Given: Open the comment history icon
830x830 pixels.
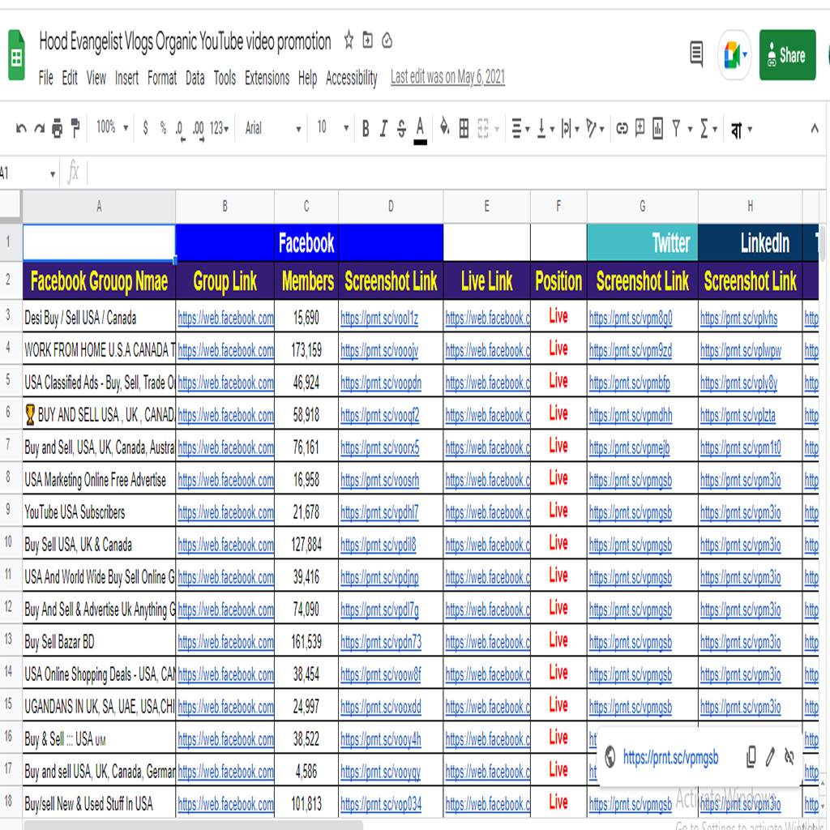Looking at the screenshot, I should [697, 54].
